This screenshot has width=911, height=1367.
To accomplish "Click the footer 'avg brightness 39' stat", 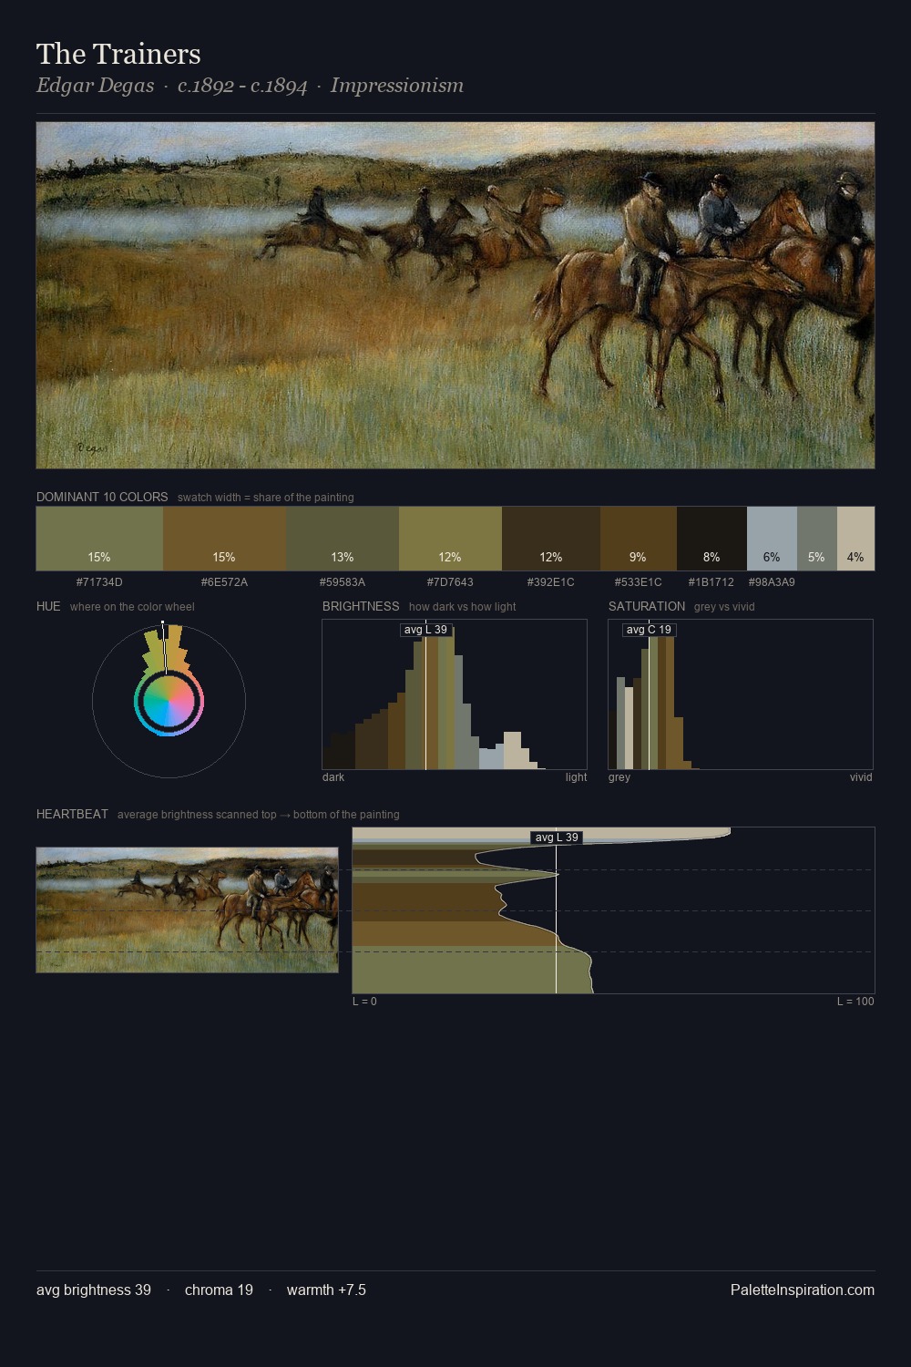I will pos(94,1290).
